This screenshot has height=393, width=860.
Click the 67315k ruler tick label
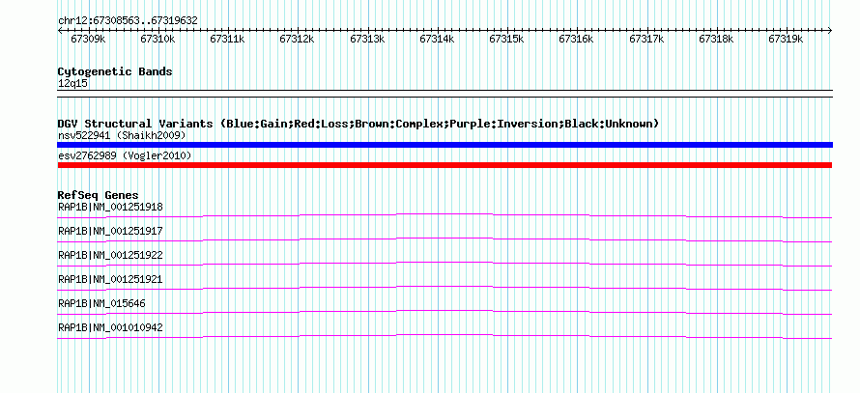(x=506, y=40)
